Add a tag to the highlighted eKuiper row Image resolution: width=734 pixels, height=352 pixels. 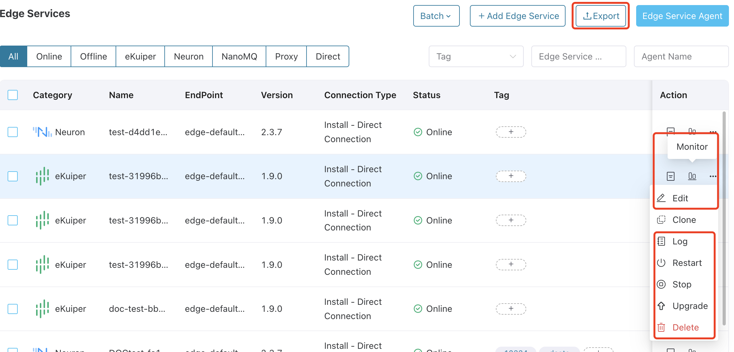[x=511, y=176]
